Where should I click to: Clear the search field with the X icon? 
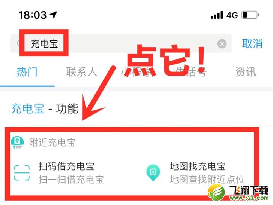tap(222, 44)
